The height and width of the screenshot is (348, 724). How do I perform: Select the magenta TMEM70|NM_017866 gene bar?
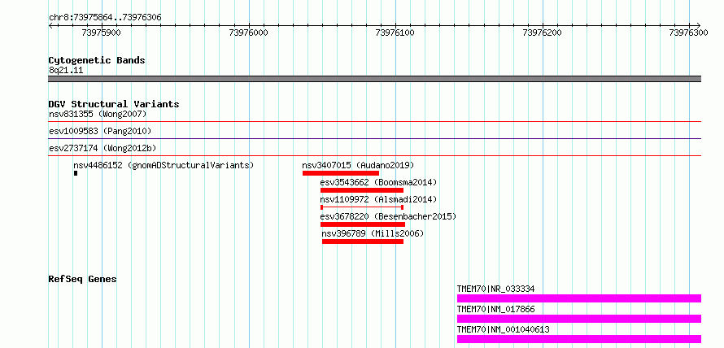click(579, 319)
